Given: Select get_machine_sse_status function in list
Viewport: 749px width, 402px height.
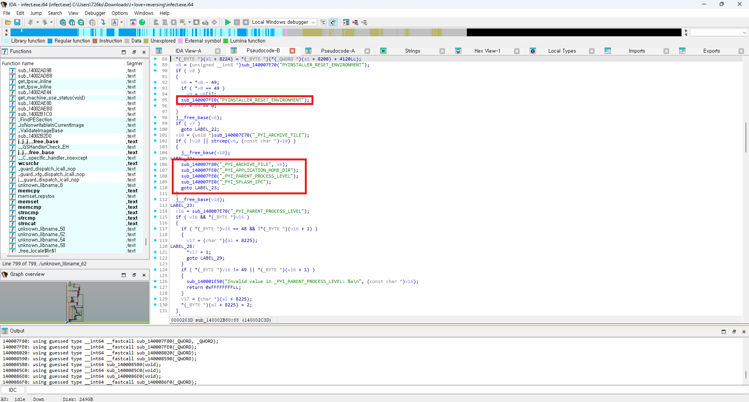Looking at the screenshot, I should [51, 98].
